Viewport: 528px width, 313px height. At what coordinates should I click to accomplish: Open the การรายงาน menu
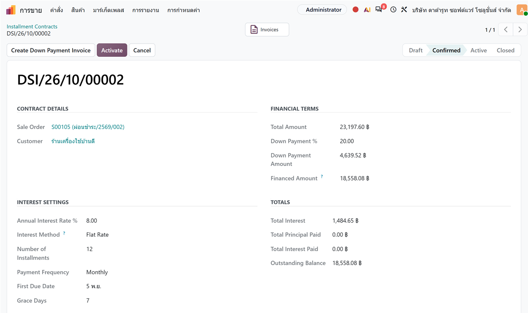pos(146,10)
